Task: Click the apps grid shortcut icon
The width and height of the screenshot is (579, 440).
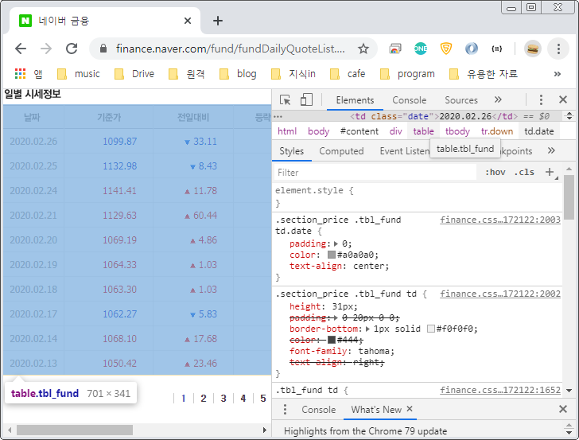Action: click(x=20, y=74)
